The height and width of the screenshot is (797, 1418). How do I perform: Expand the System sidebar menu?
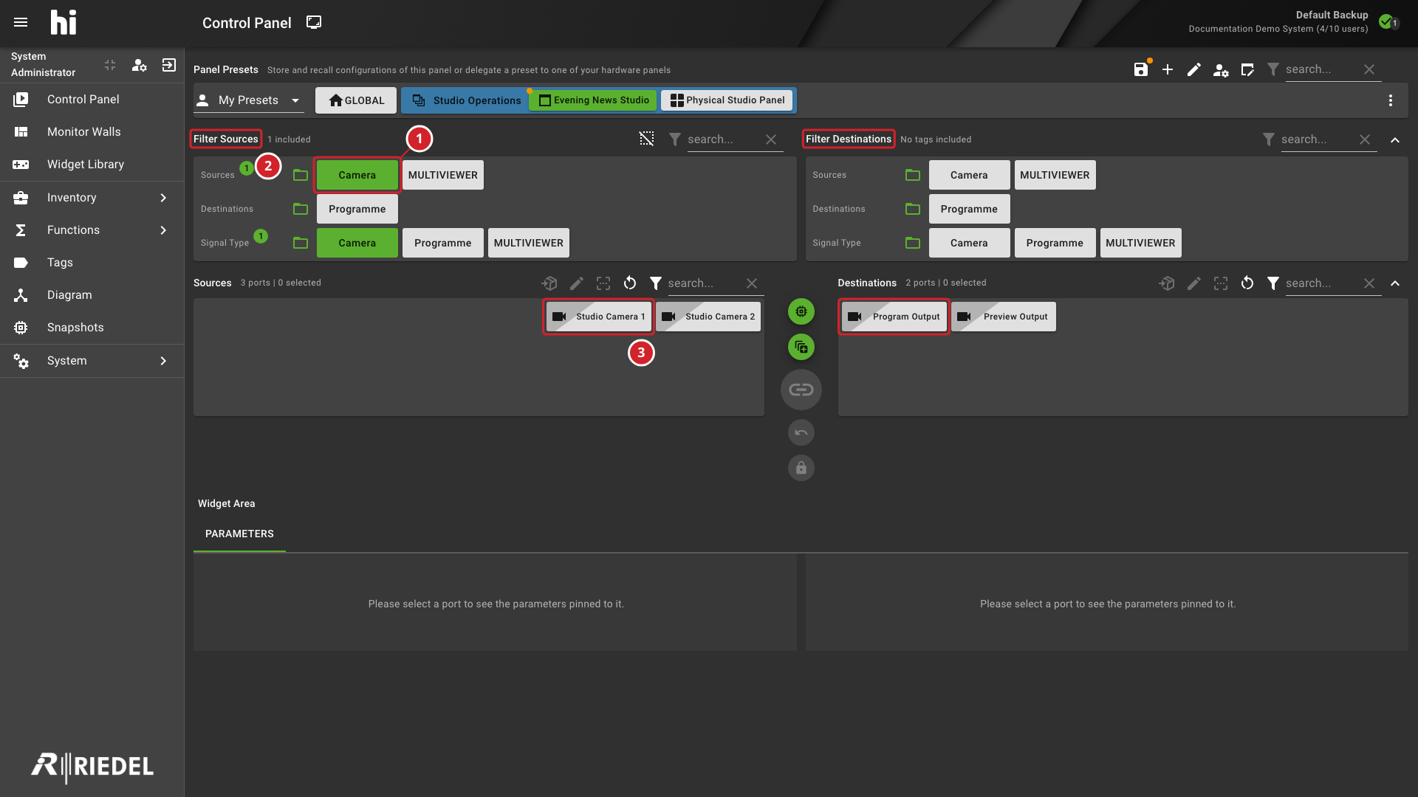[x=92, y=361]
